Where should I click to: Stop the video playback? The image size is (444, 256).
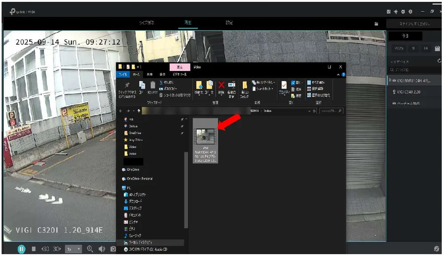point(33,249)
